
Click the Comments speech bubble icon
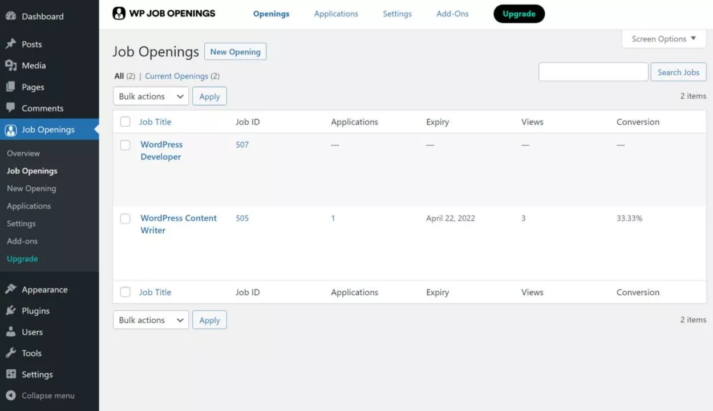[x=11, y=108]
